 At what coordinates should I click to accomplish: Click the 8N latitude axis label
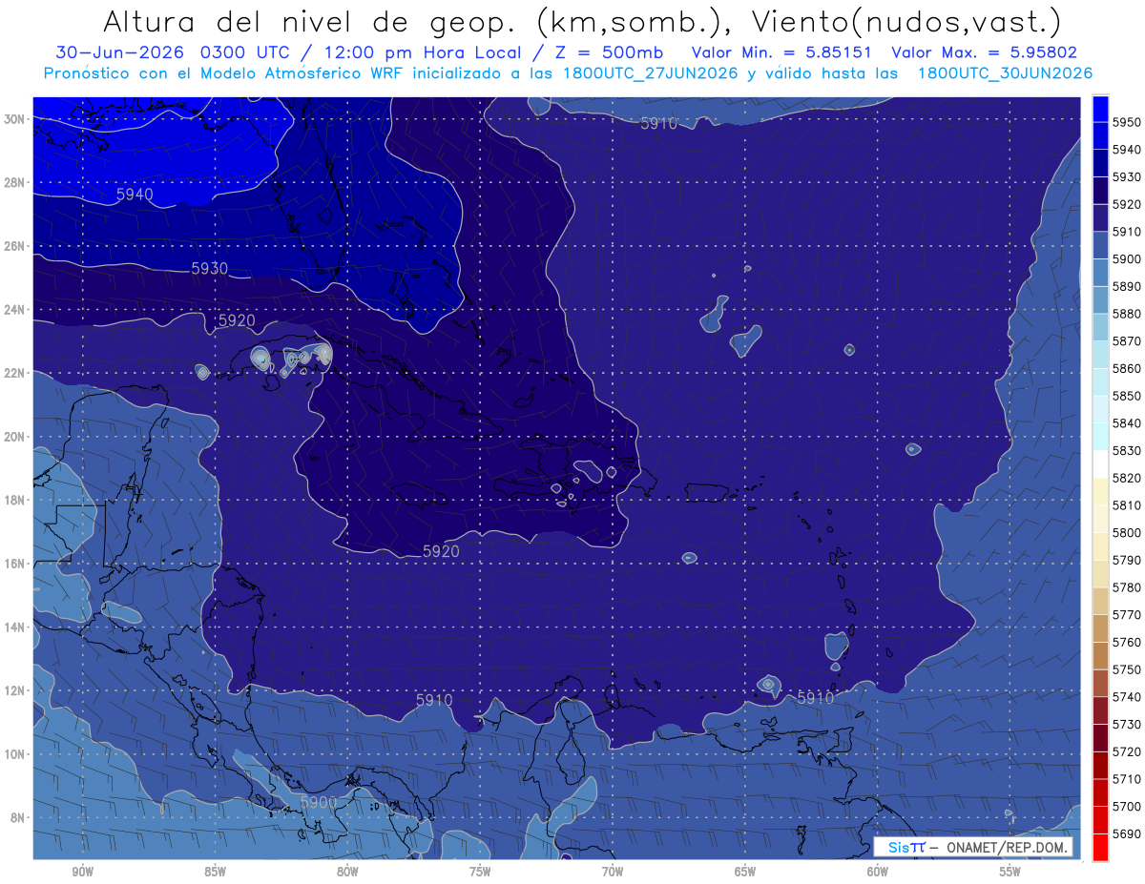(19, 817)
